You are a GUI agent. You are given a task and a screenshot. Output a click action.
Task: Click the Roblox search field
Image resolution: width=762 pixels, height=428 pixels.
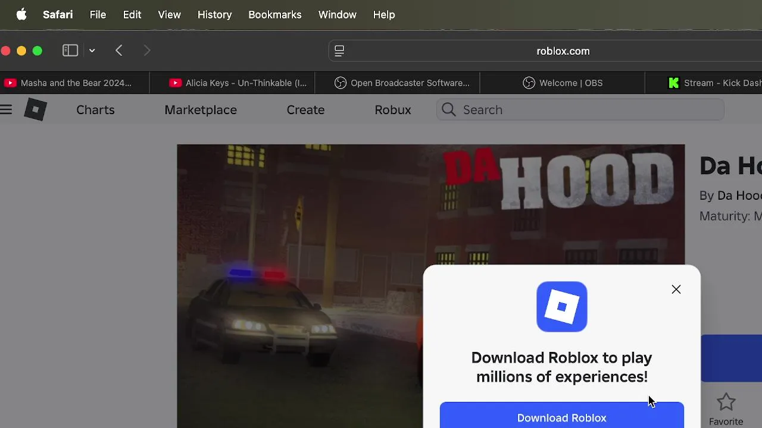click(x=580, y=110)
